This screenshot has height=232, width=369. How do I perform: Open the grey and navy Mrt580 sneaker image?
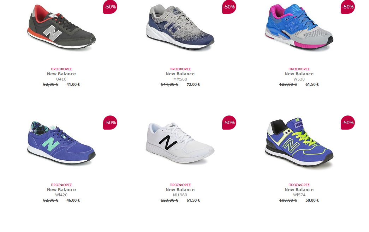(180, 27)
